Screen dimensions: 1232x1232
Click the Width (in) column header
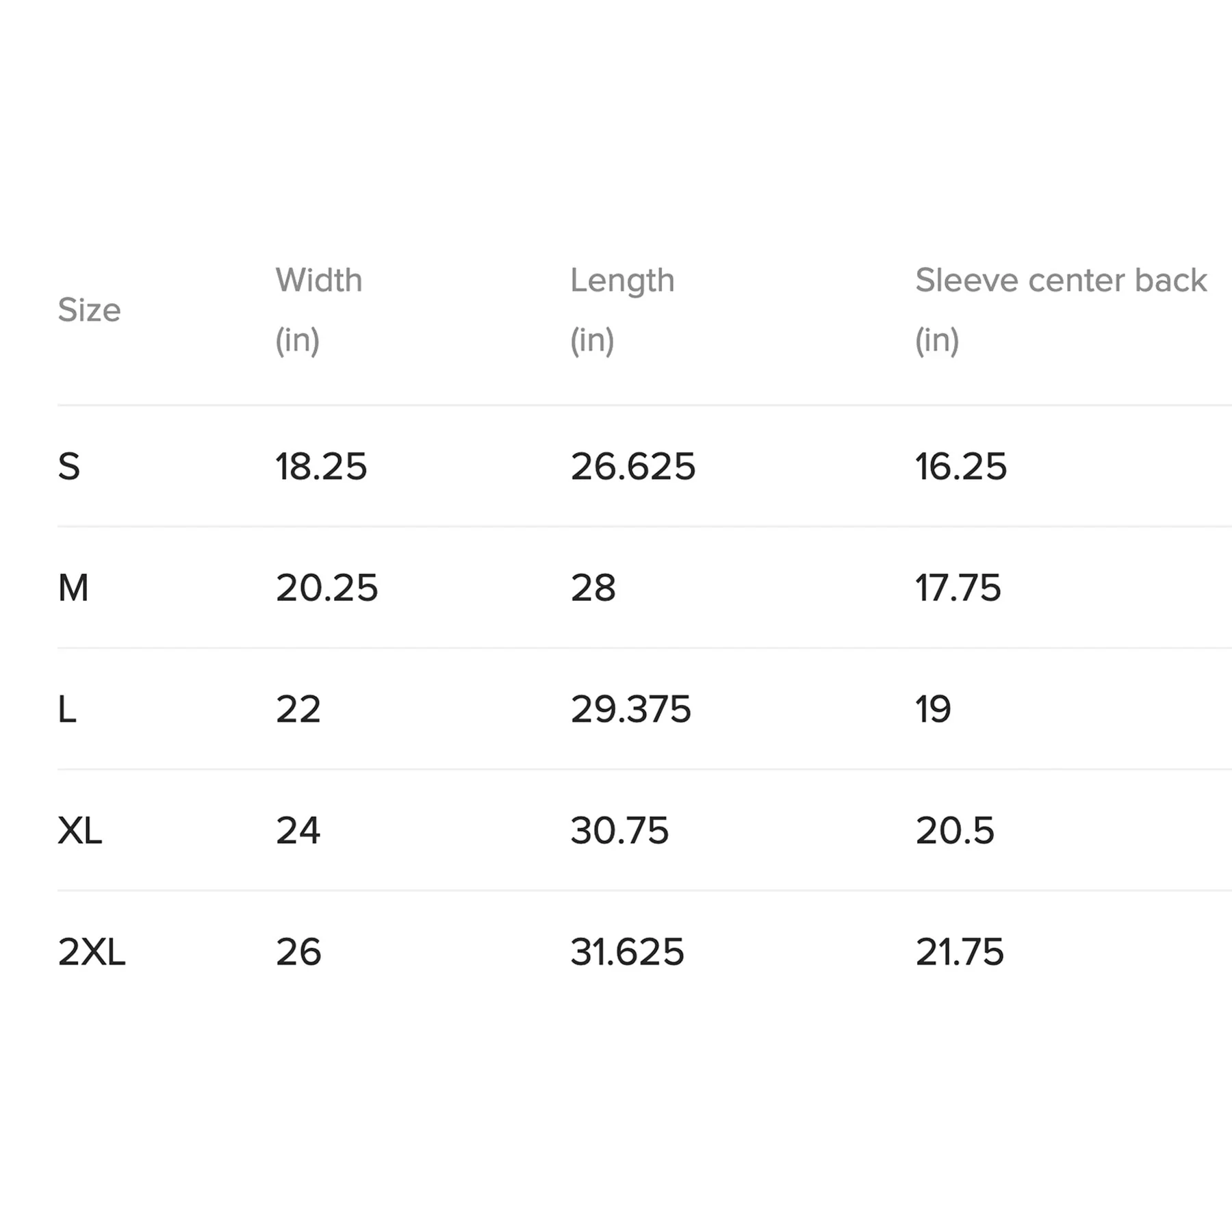(318, 309)
